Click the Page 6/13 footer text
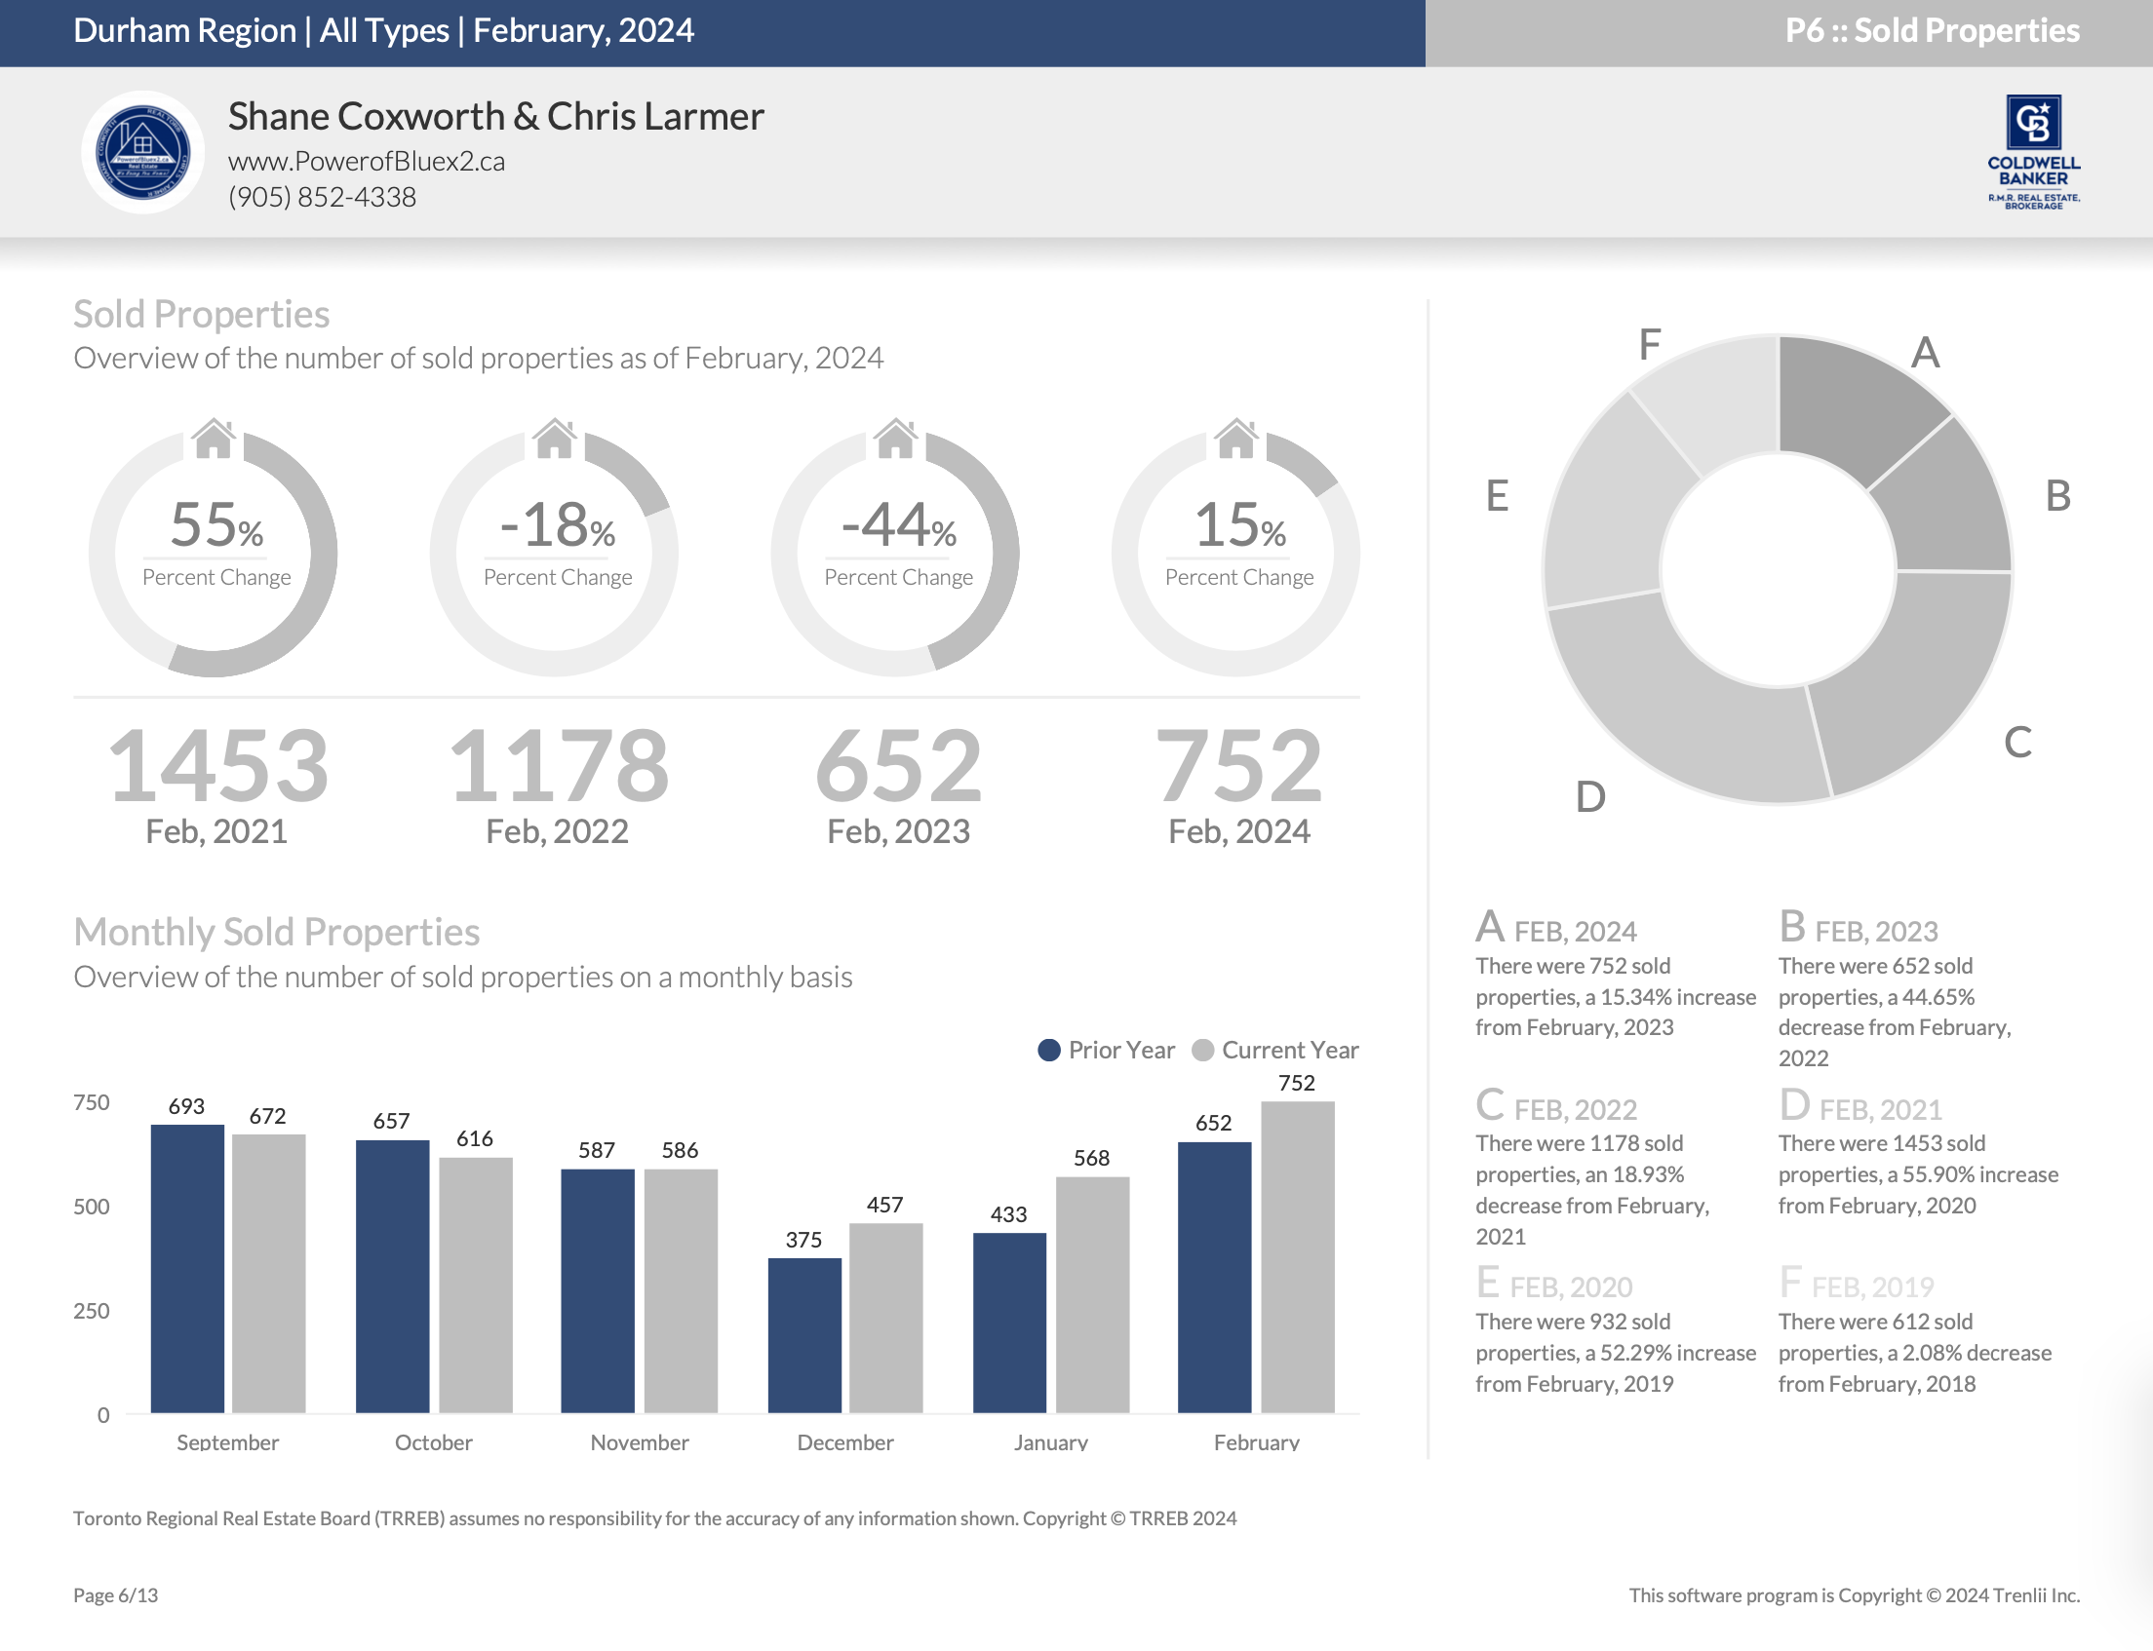 116,1595
